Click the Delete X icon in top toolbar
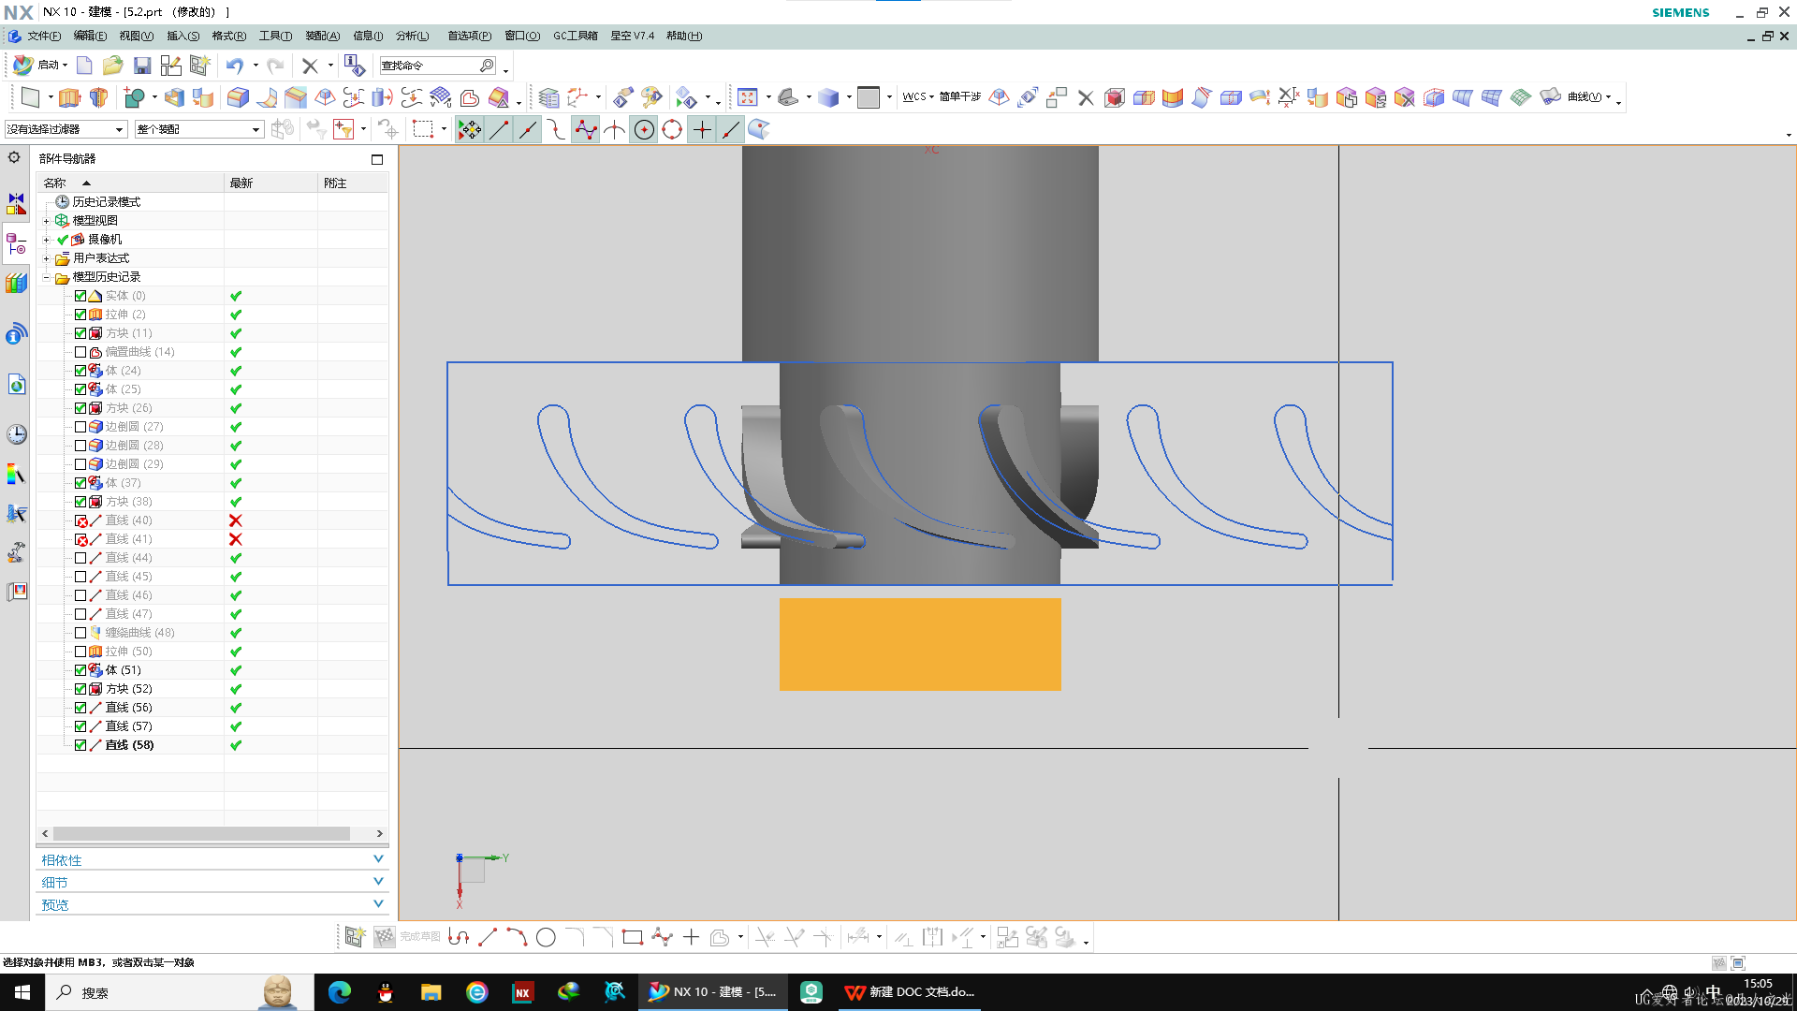This screenshot has height=1011, width=1797. click(310, 66)
